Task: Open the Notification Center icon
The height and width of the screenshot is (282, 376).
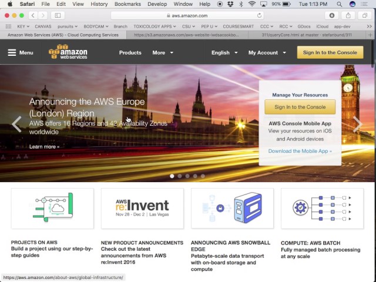Action: [364, 4]
